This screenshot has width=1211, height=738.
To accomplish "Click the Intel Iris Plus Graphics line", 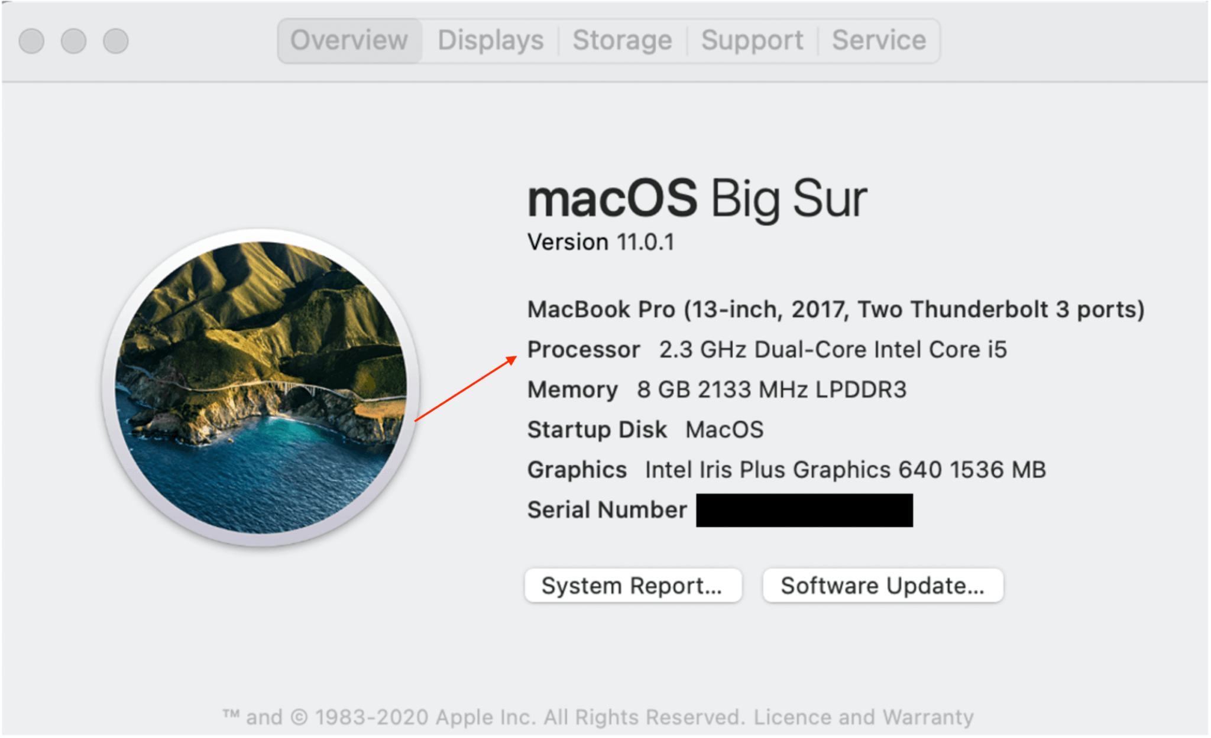I will (x=786, y=470).
